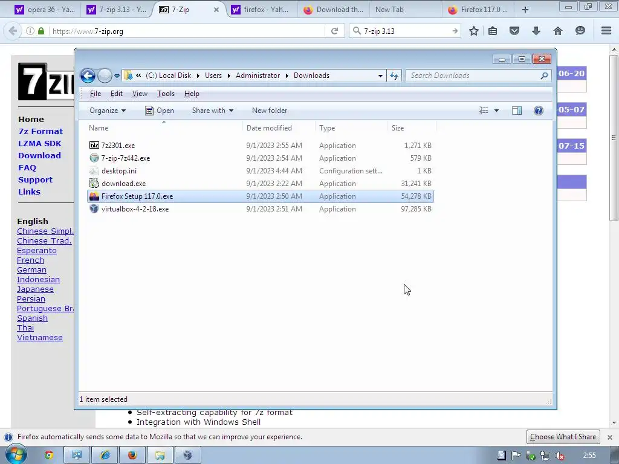This screenshot has height=464, width=619.
Task: Open the View menu in Explorer
Action: click(x=140, y=94)
